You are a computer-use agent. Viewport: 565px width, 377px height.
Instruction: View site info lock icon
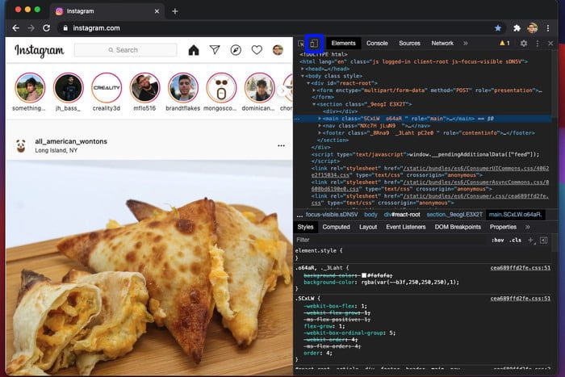65,28
